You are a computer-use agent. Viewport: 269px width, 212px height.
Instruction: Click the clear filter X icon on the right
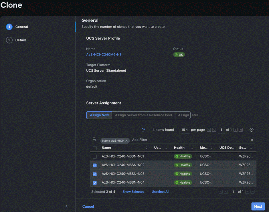(x=252, y=140)
